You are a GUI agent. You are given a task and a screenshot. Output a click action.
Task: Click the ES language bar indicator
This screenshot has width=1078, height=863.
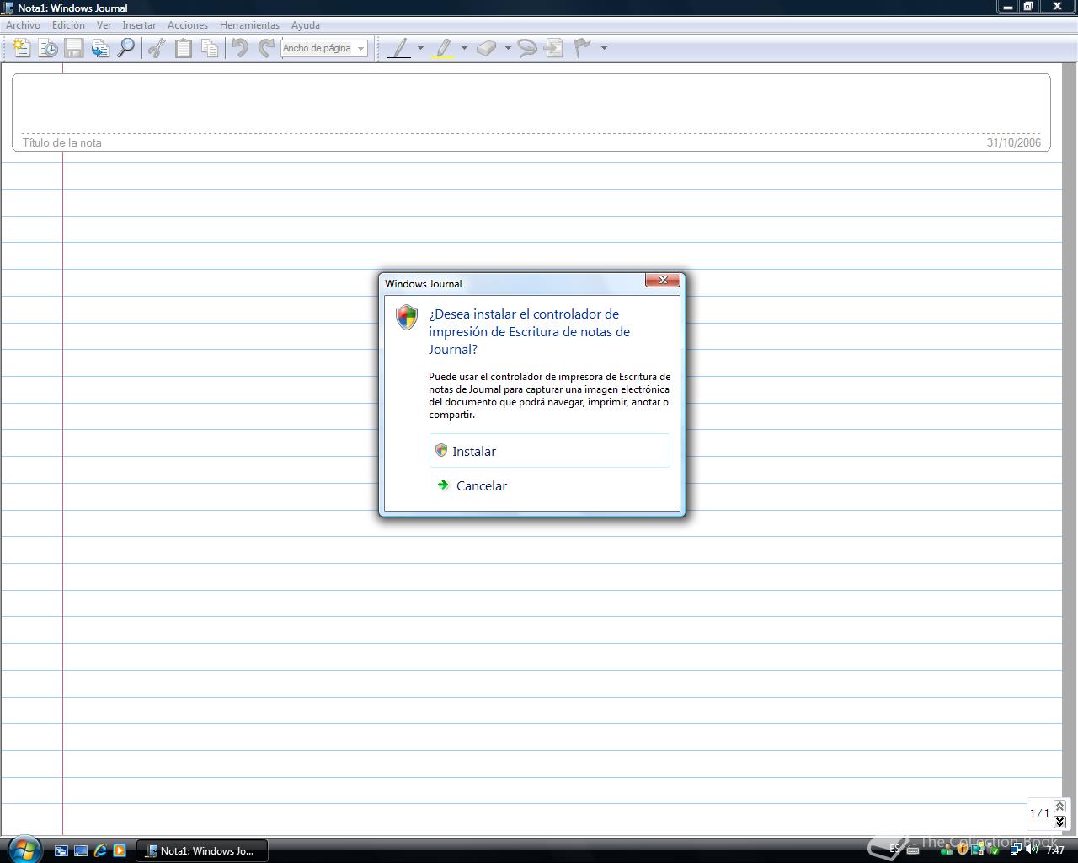click(x=894, y=850)
